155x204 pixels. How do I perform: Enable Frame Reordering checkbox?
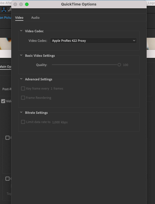point(23,98)
